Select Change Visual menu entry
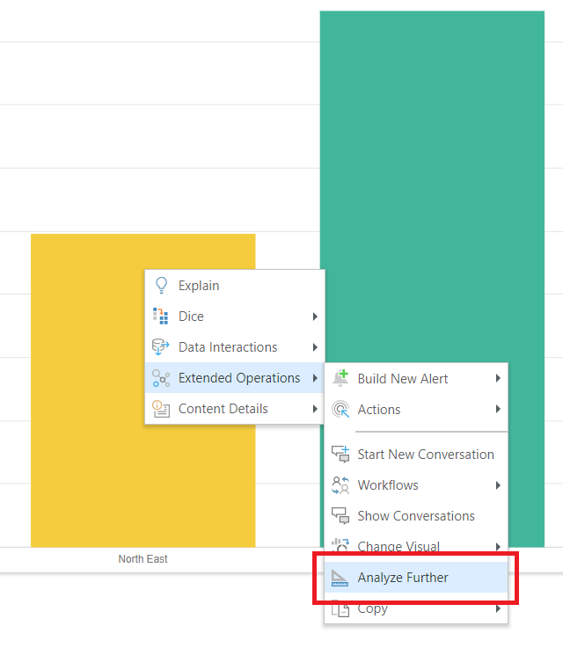The image size is (563, 648). click(416, 547)
